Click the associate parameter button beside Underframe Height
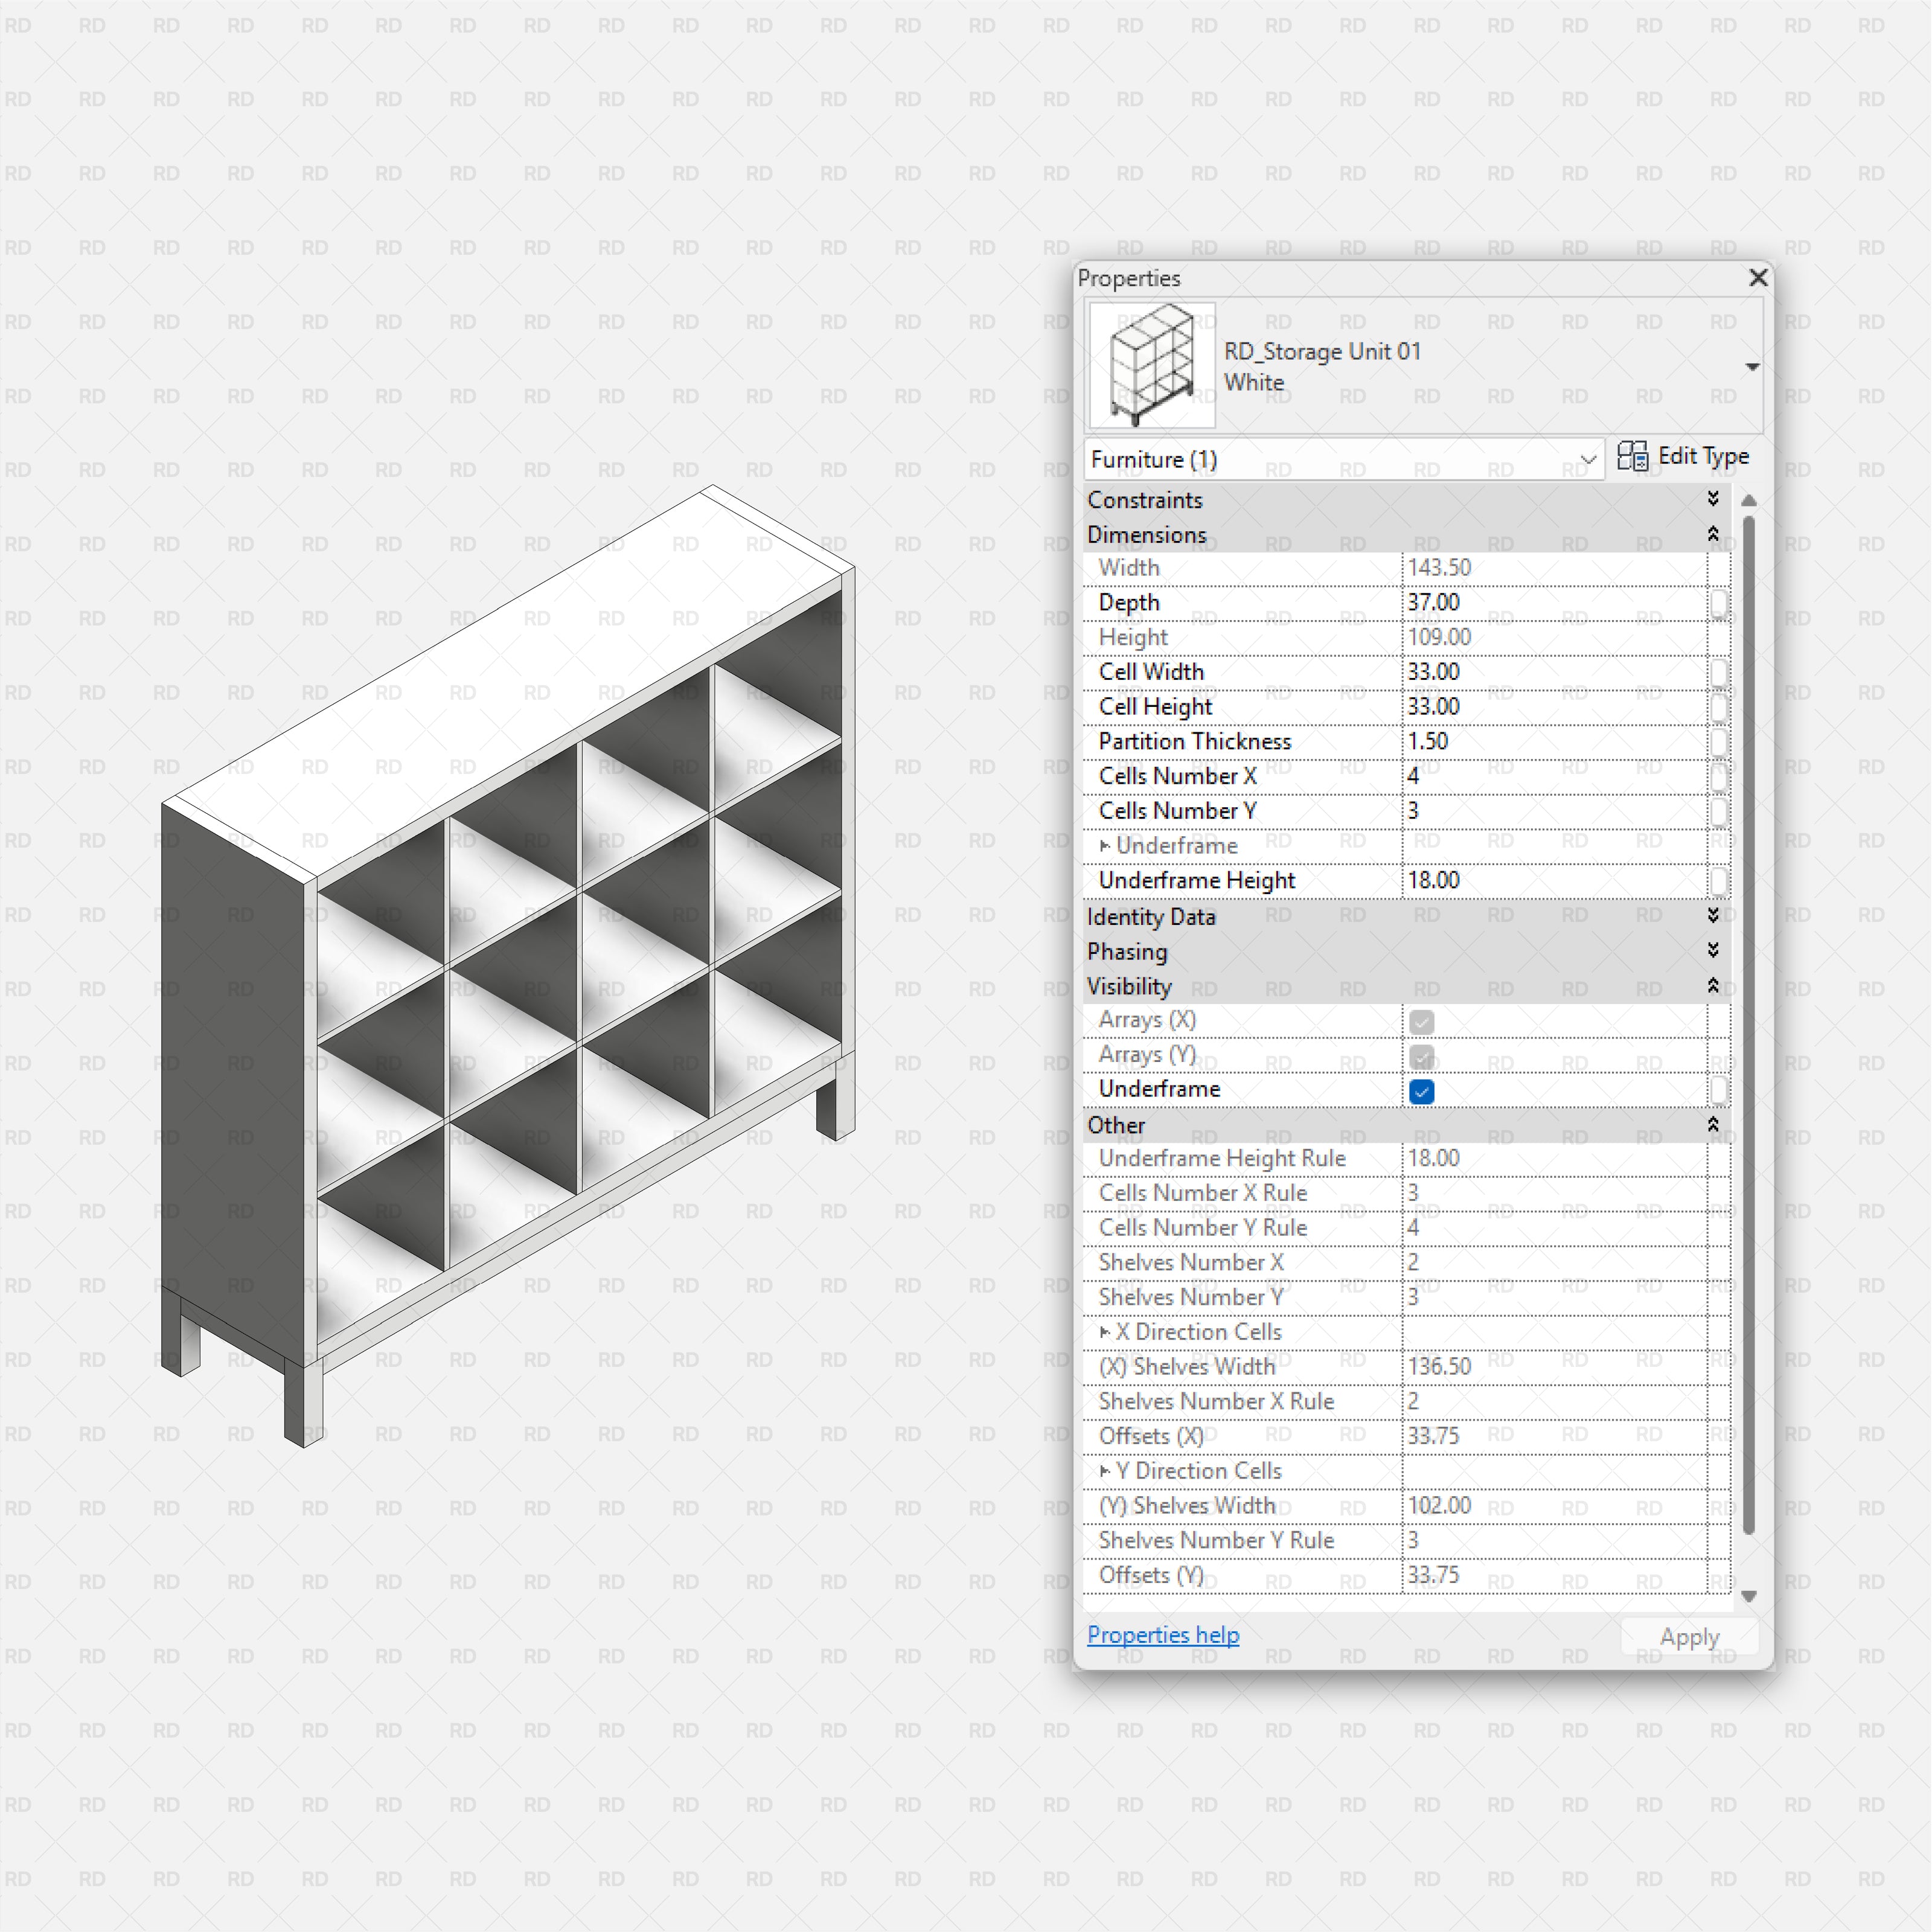The image size is (1932, 1932). pos(1720,881)
